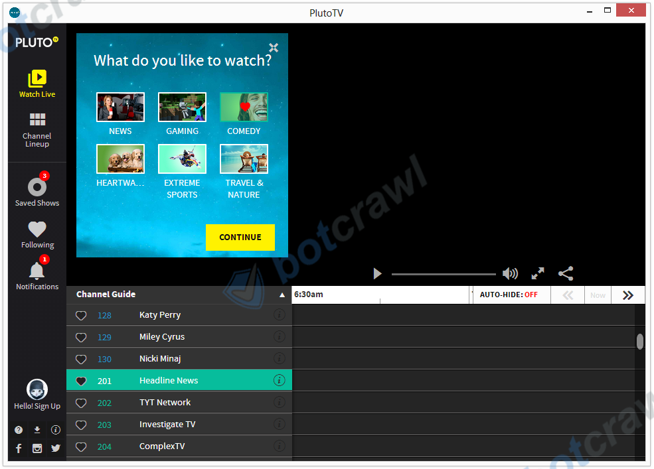Favorite the Nicki Minaj channel heart

(81, 360)
